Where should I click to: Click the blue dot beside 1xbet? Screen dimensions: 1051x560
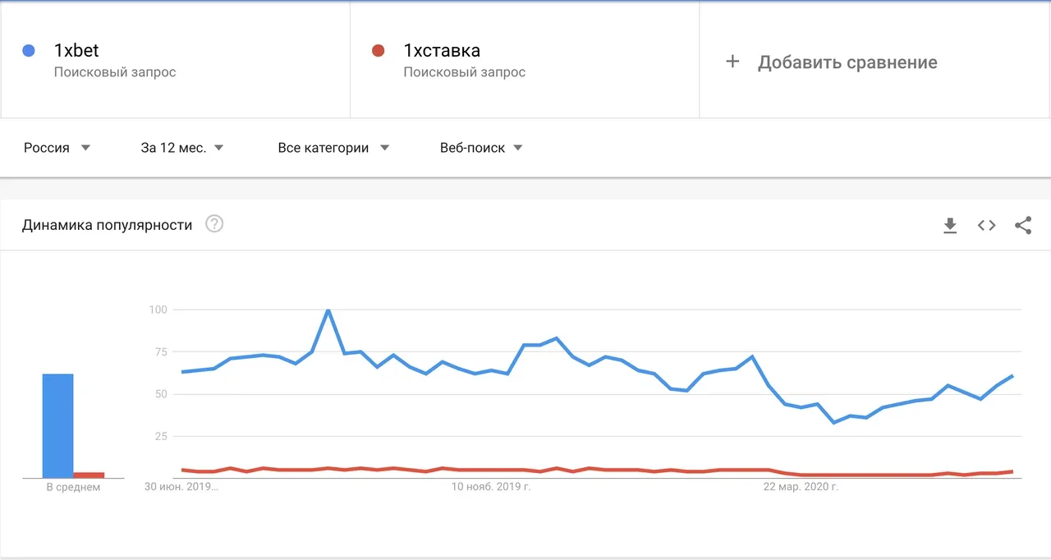(29, 51)
